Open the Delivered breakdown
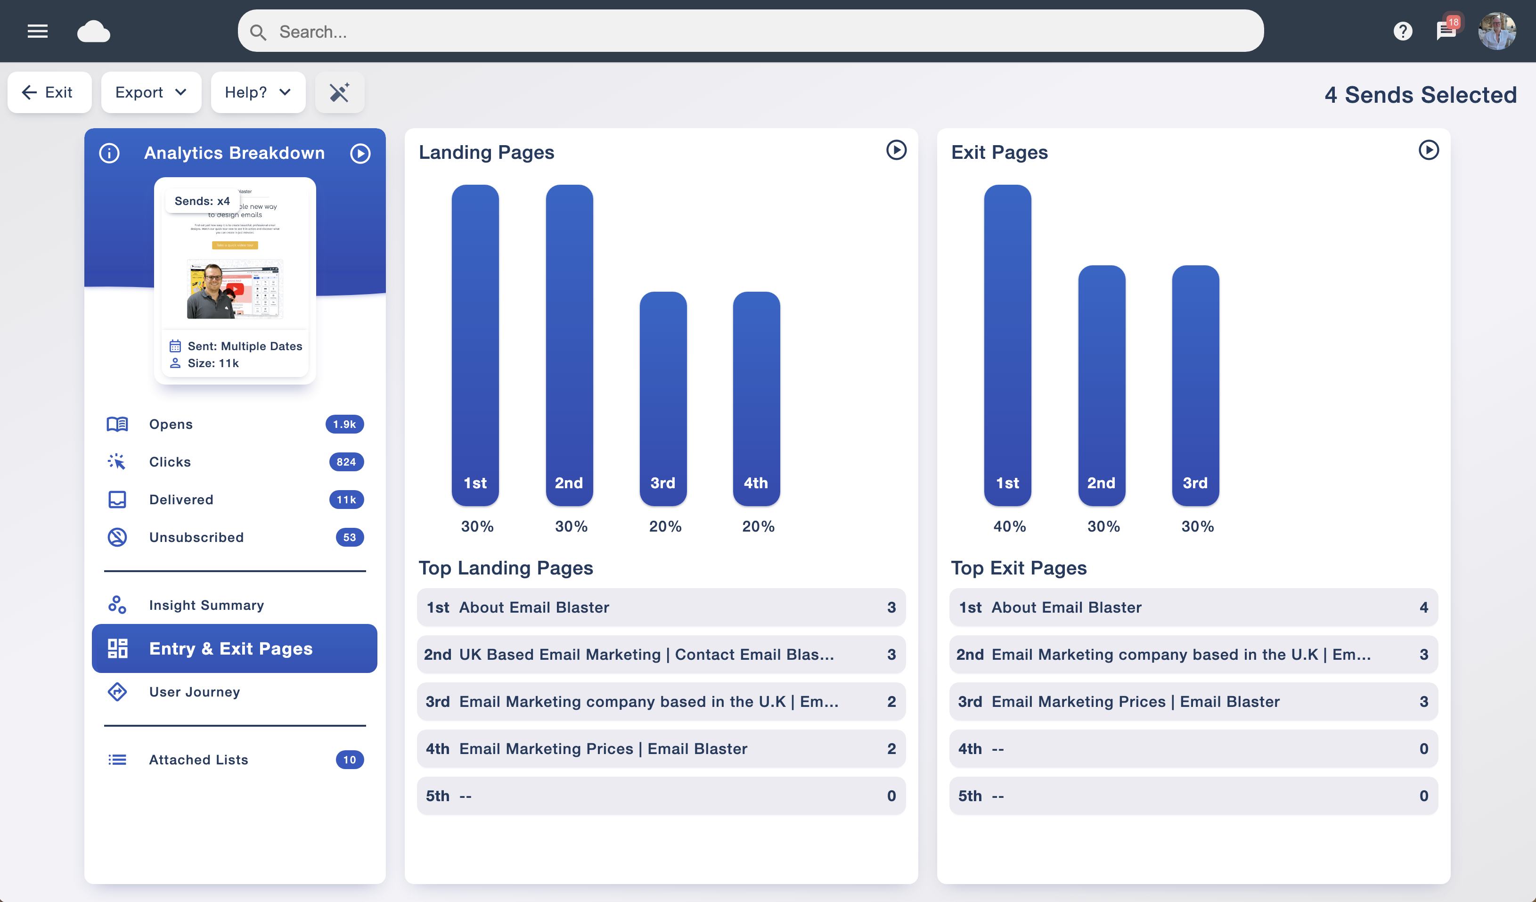The height and width of the screenshot is (902, 1536). point(235,500)
